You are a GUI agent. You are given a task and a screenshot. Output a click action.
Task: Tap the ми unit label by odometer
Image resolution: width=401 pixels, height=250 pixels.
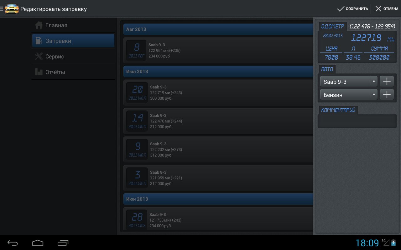pyautogui.click(x=390, y=39)
